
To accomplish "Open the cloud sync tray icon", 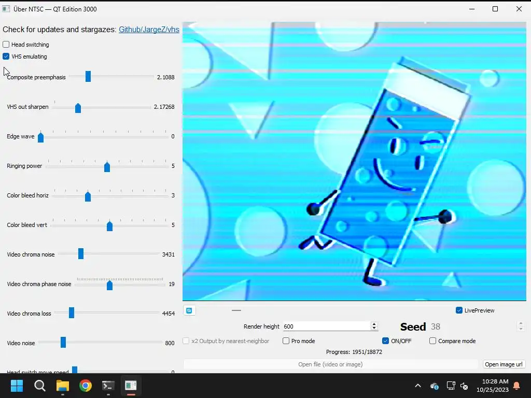I will click(x=435, y=386).
